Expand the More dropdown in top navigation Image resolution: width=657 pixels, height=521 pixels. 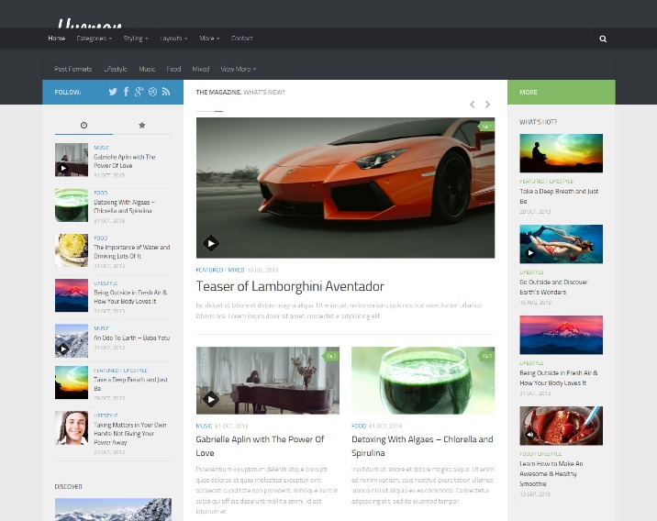tap(209, 39)
